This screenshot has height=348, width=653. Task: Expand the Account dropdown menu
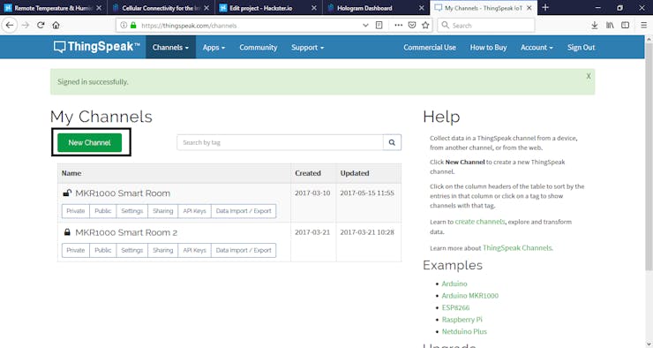coord(537,47)
